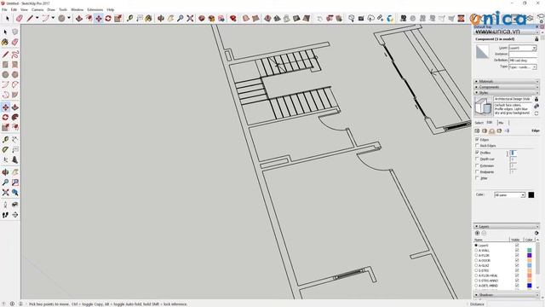Viewport: 545px width, 307px height.
Task: Select the Position Camera tool
Action: point(5,205)
